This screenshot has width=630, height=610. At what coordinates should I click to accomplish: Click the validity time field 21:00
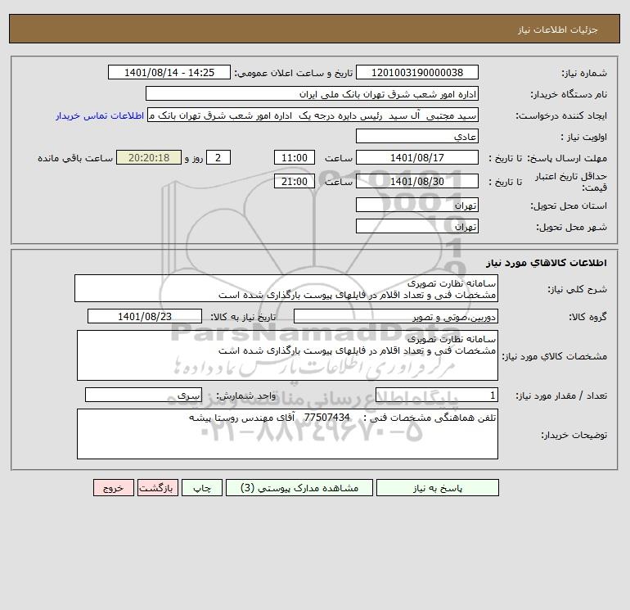295,181
